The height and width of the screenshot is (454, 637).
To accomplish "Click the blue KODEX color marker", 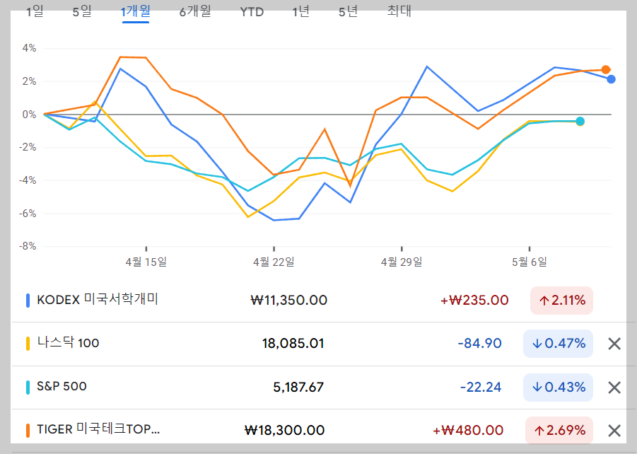I will click(28, 301).
